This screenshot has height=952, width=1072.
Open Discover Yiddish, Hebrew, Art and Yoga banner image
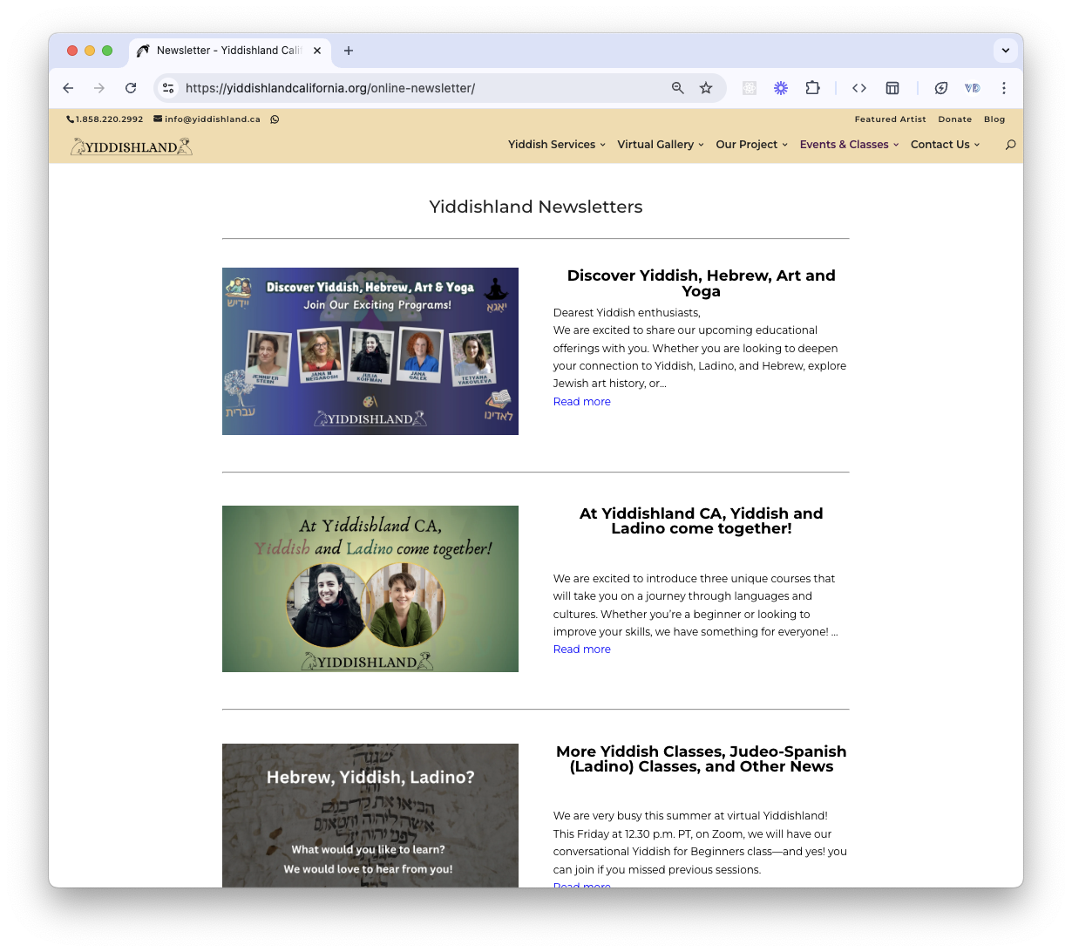click(x=370, y=351)
